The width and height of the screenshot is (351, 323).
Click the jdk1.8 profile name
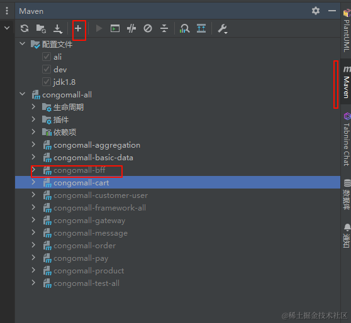point(64,82)
